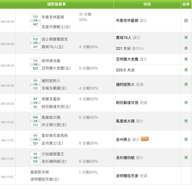Click 鳳凰城太陽 in the match column
192x189 pixels.
pos(51,117)
